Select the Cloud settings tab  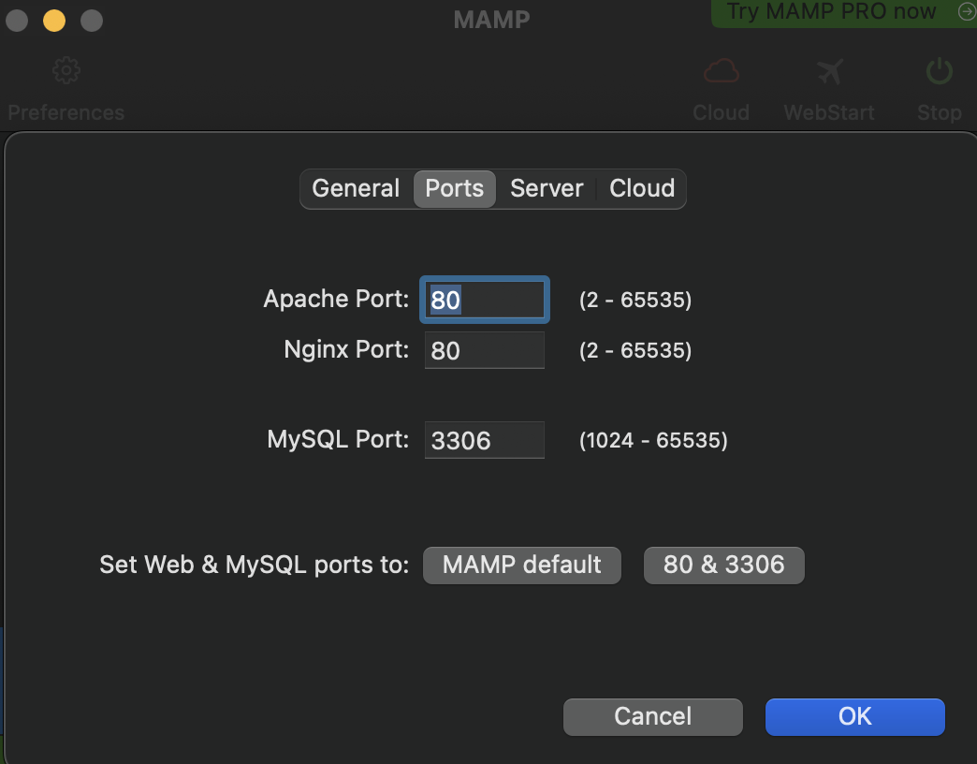(642, 188)
